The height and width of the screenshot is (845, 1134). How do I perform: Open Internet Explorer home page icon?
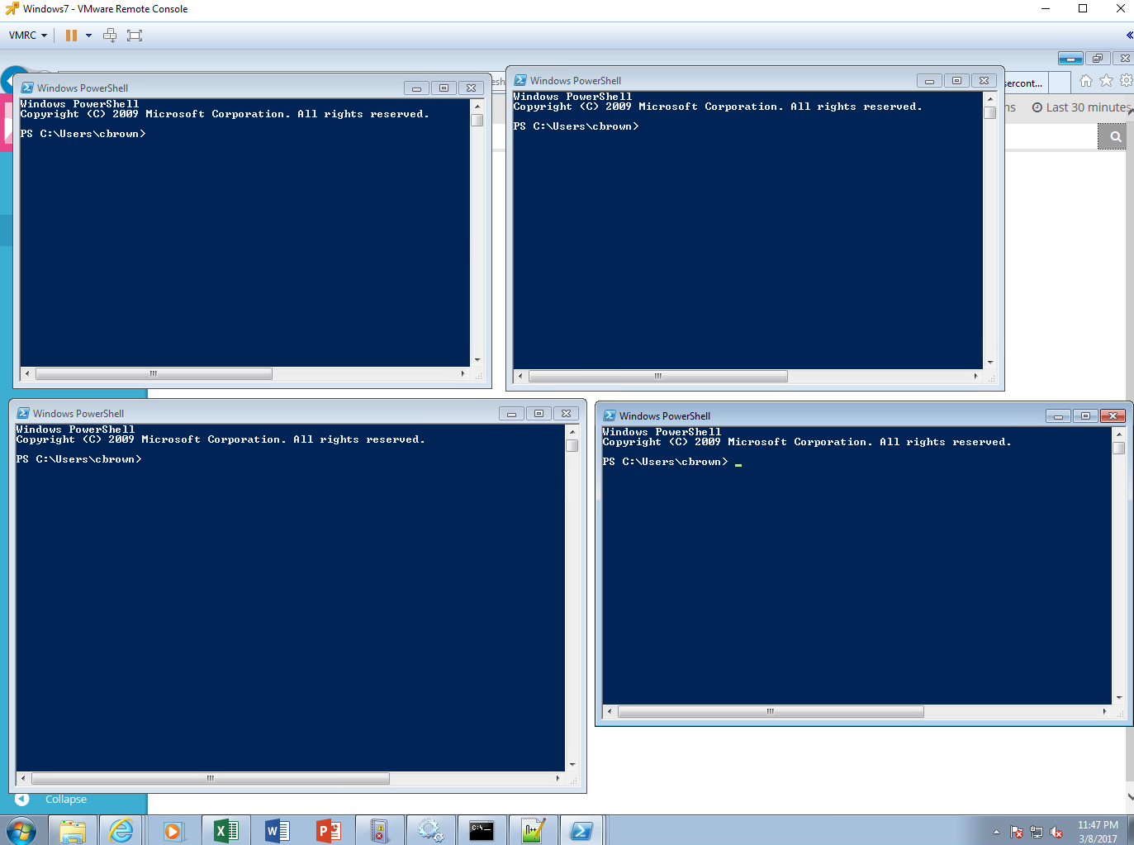(1086, 80)
